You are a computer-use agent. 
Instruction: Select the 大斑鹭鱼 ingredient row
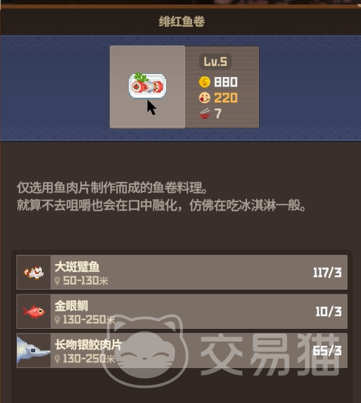[182, 272]
